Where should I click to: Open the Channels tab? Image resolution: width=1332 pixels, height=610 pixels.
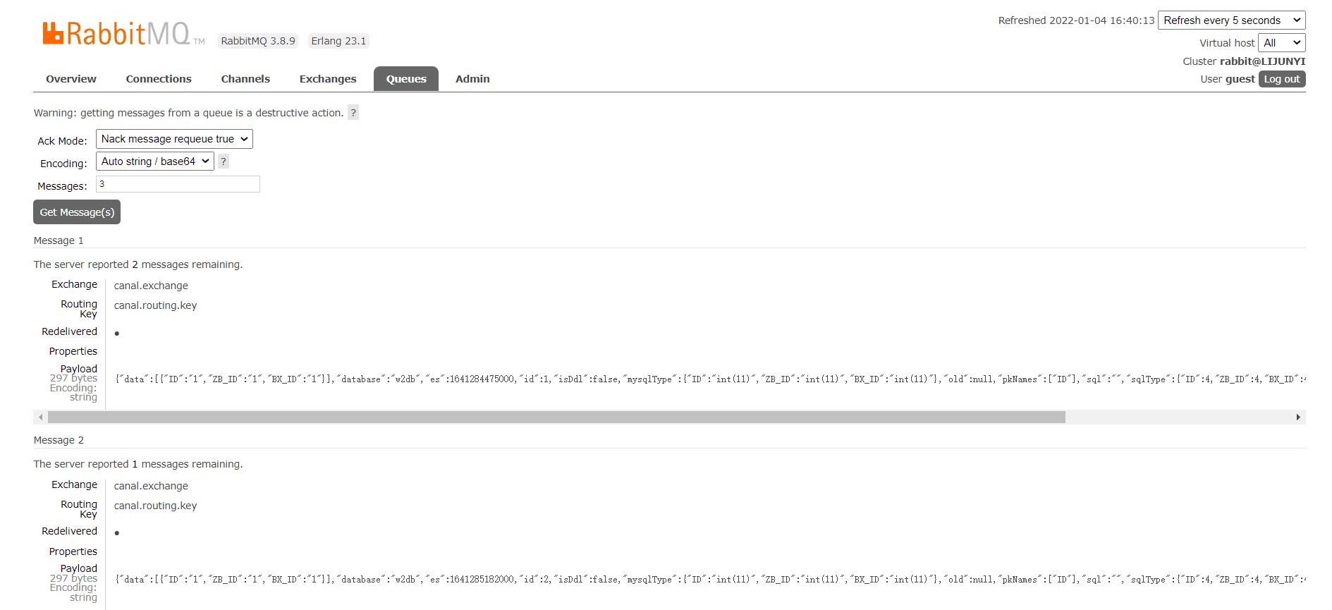click(245, 79)
